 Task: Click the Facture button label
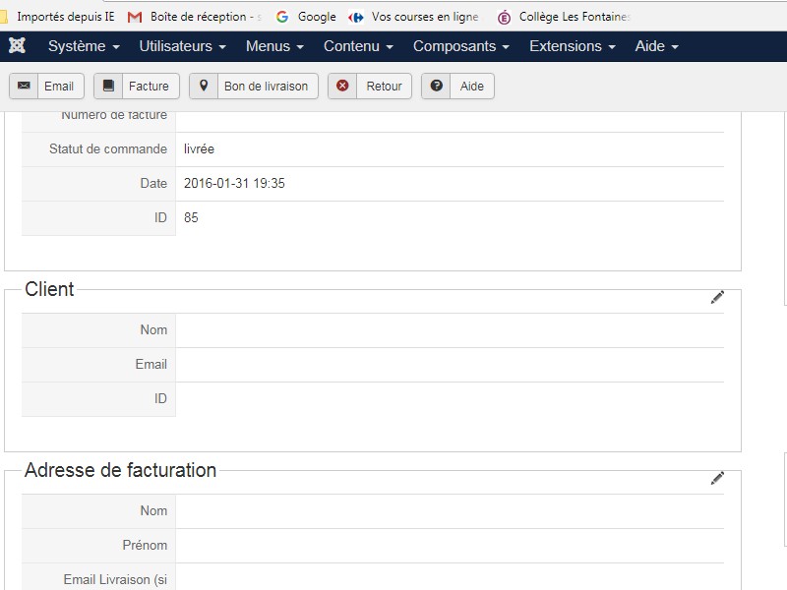point(149,87)
